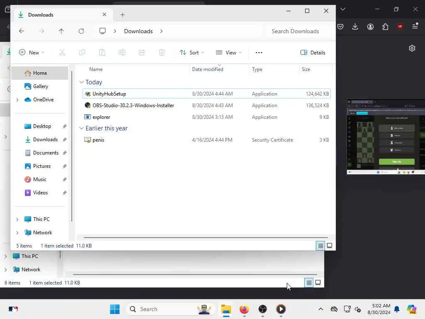The image size is (425, 319).
Task: Click the Up directory arrow
Action: [61, 31]
